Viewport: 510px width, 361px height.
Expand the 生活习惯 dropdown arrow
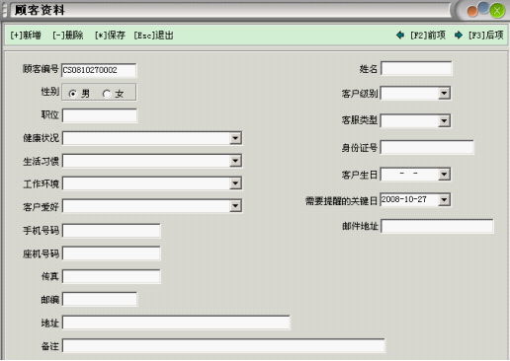point(235,161)
